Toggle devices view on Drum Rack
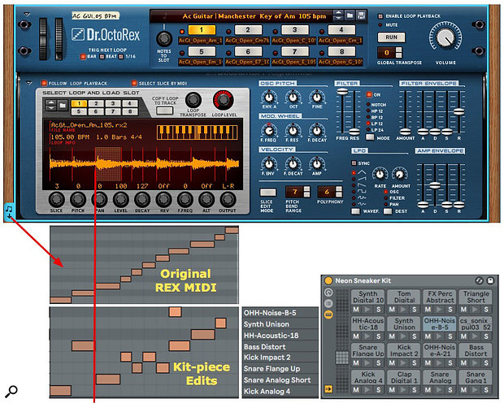Screen dimensions: 504x403 [x=328, y=314]
